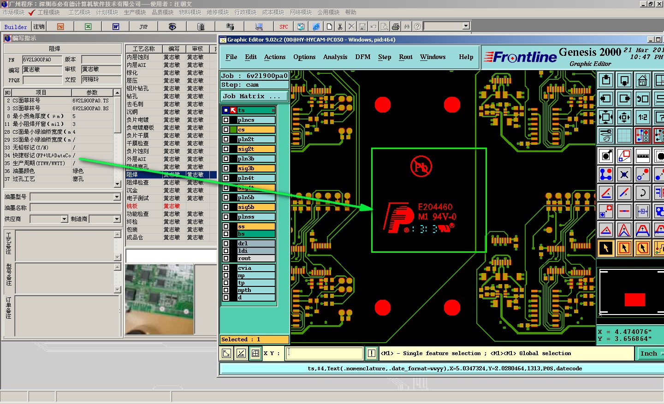Viewport: 664px width, 404px height.
Task: Click the traffic-light net display icon
Action: click(643, 136)
